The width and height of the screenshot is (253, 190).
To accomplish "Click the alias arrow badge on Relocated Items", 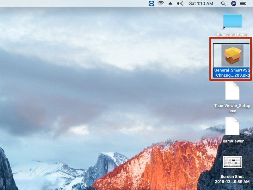I will [x=224, y=28].
